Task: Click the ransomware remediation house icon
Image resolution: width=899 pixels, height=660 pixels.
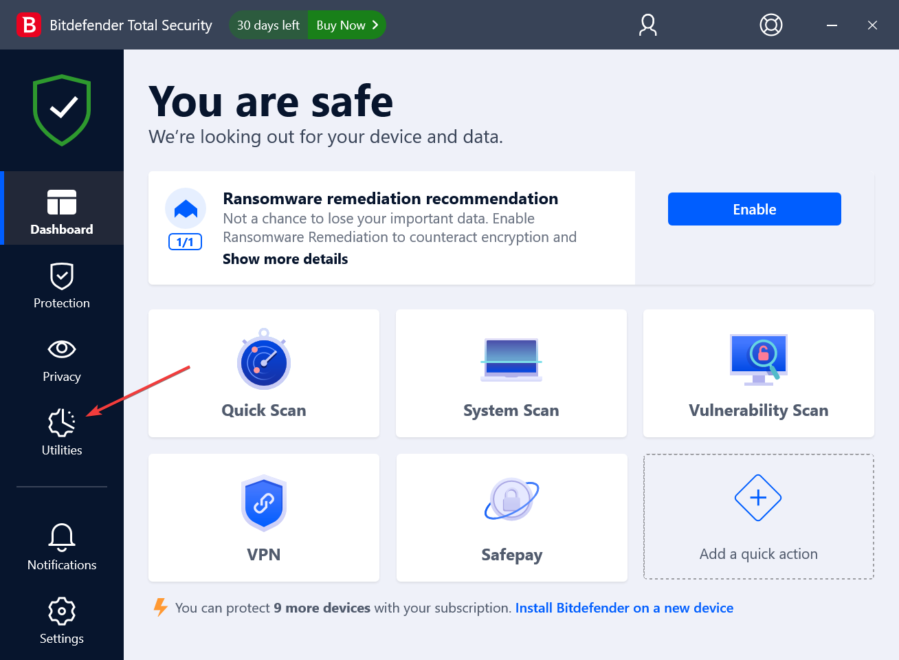Action: 186,208
